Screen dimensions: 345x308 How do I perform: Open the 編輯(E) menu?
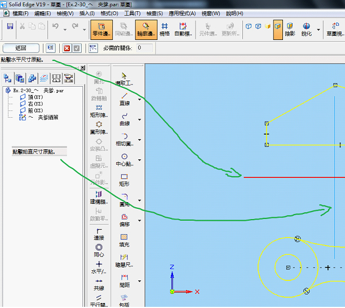click(42, 14)
